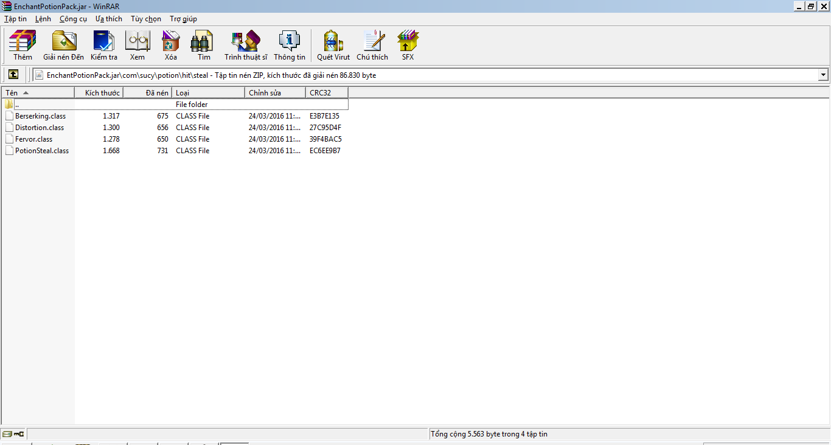Expand the archive path dropdown arrow
The image size is (831, 445).
pos(823,75)
